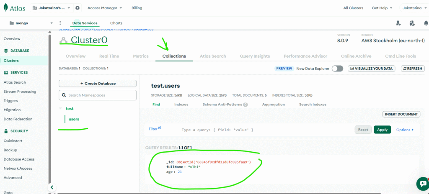Open Jekaterina's organization dropdown
Viewport: 429px width, 194px height.
point(52,8)
